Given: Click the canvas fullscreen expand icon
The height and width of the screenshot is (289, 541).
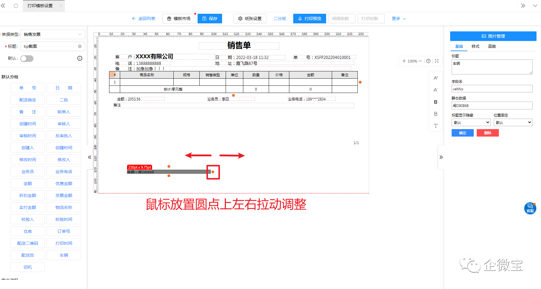Looking at the screenshot, I should click(437, 61).
